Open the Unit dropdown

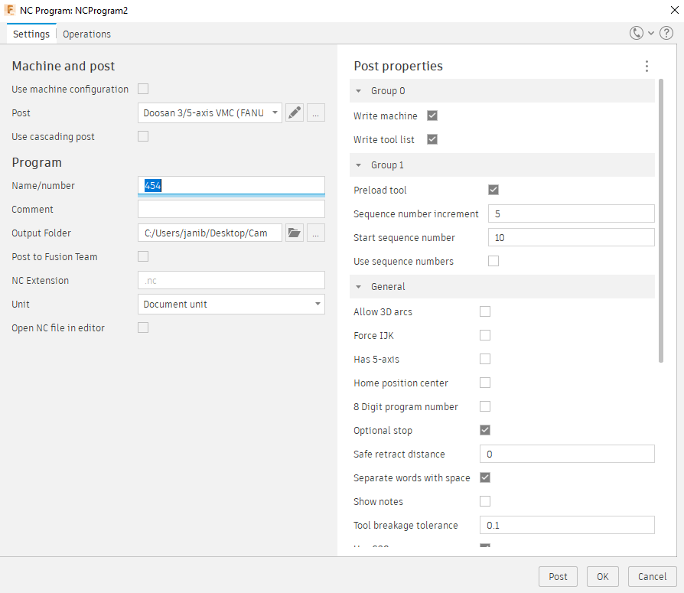[231, 305]
